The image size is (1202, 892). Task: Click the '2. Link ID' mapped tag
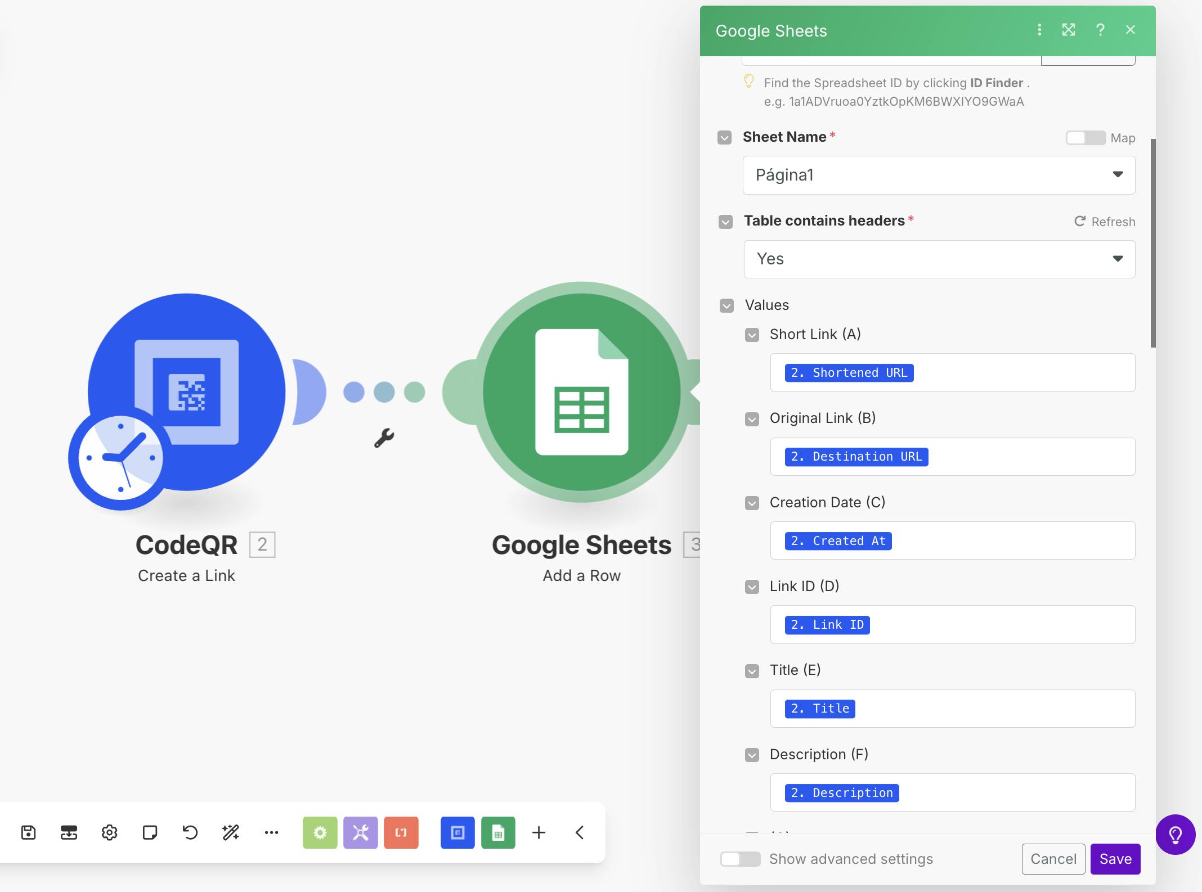point(827,624)
